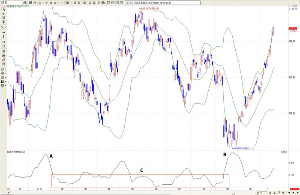The height and width of the screenshot is (195, 300).
Task: Select the rectangle drawing tool
Action: [3, 46]
